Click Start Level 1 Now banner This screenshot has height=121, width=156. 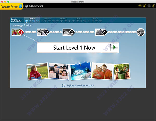78,48
